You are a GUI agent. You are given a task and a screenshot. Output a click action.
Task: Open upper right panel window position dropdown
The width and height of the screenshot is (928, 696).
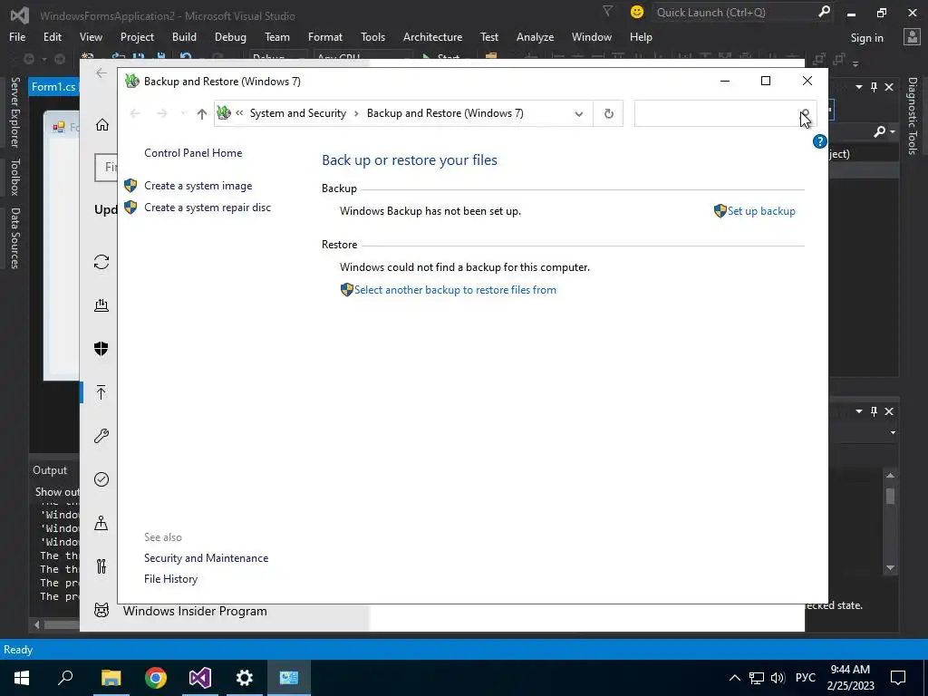pos(859,87)
